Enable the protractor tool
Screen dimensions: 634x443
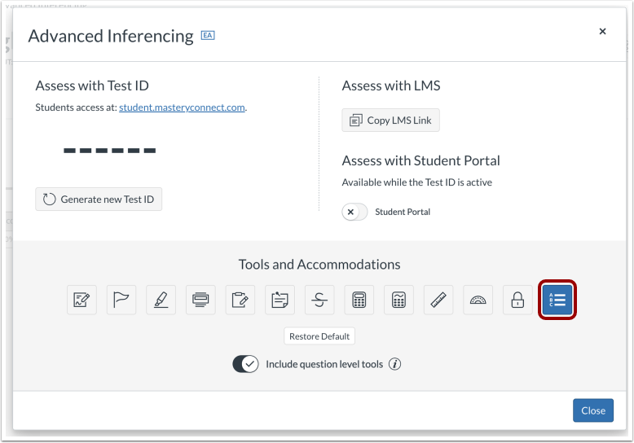[478, 300]
